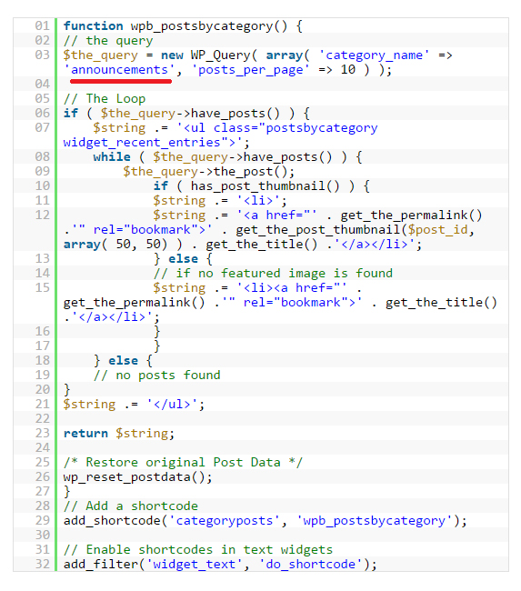Click line number 15 in the gutter
This screenshot has height=591, width=521.
click(x=42, y=288)
